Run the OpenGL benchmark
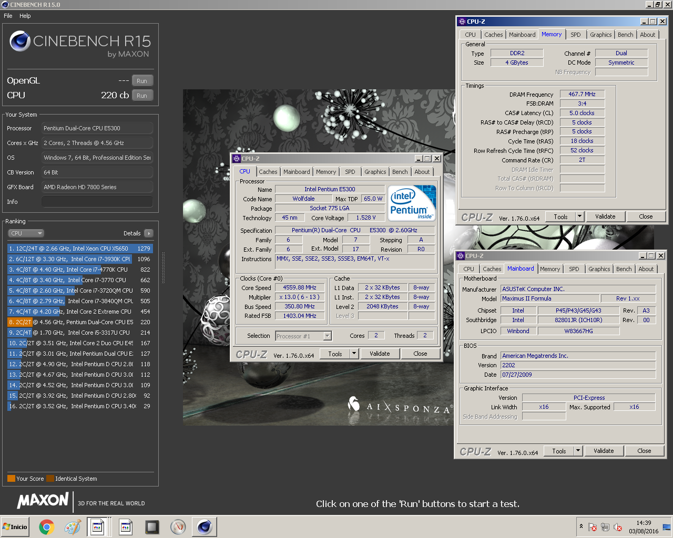Viewport: 673px width, 538px height. pos(142,81)
